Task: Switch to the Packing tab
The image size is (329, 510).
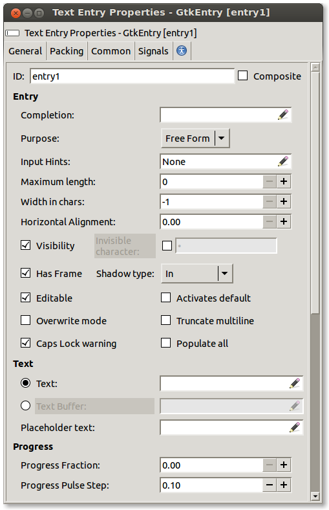Action: coord(67,51)
